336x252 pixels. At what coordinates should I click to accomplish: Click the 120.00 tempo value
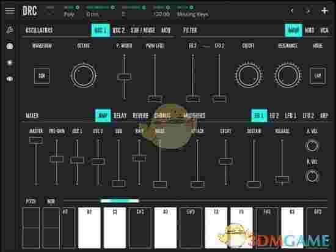coord(161,14)
